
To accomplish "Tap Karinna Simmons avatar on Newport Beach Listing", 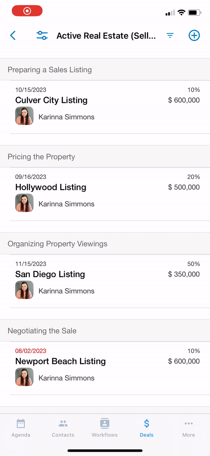I will (24, 377).
